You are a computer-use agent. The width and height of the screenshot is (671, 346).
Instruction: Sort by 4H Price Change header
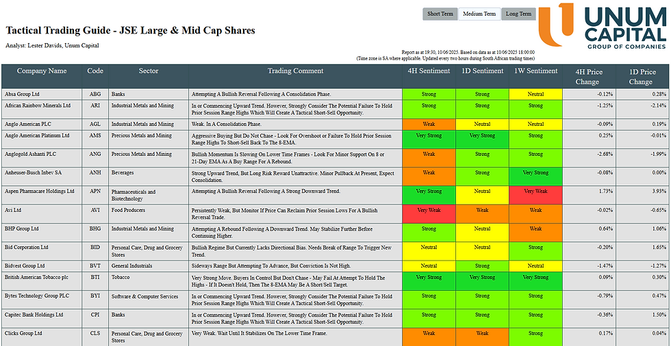coord(590,76)
